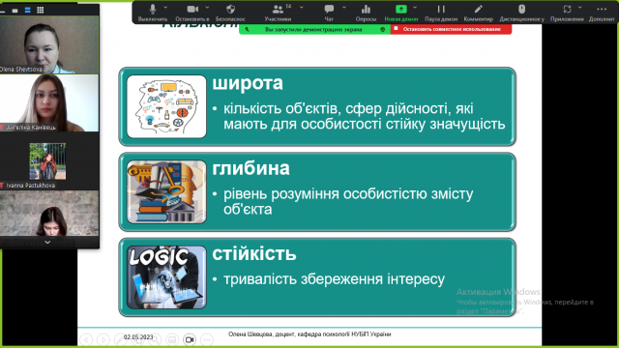Image resolution: width=619 pixels, height=348 pixels.
Task: Open see all slides button
Action: click(137, 339)
